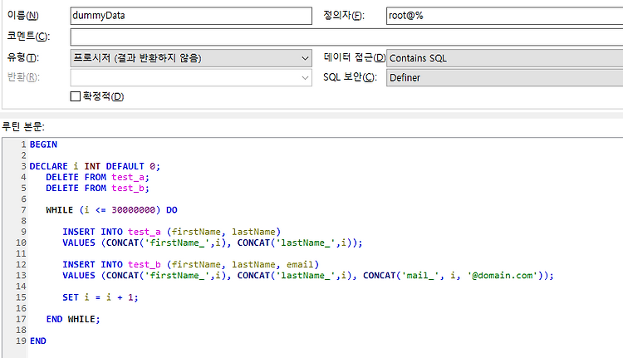Click the BEGIN keyword on line 1
This screenshot has width=623, height=358.
[43, 145]
